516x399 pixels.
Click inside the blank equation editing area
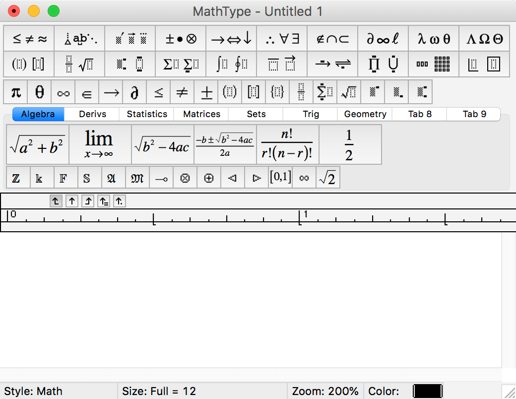[x=251, y=300]
